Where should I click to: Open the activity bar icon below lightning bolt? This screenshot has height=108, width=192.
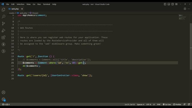tap(3, 51)
